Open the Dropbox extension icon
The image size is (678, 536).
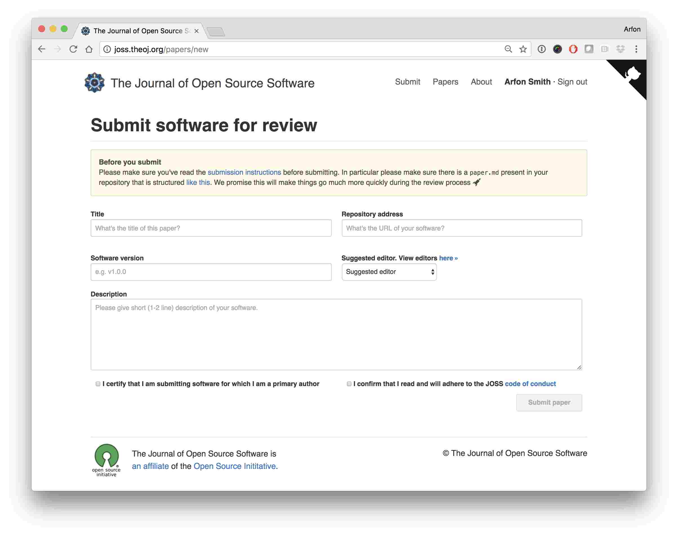[620, 49]
